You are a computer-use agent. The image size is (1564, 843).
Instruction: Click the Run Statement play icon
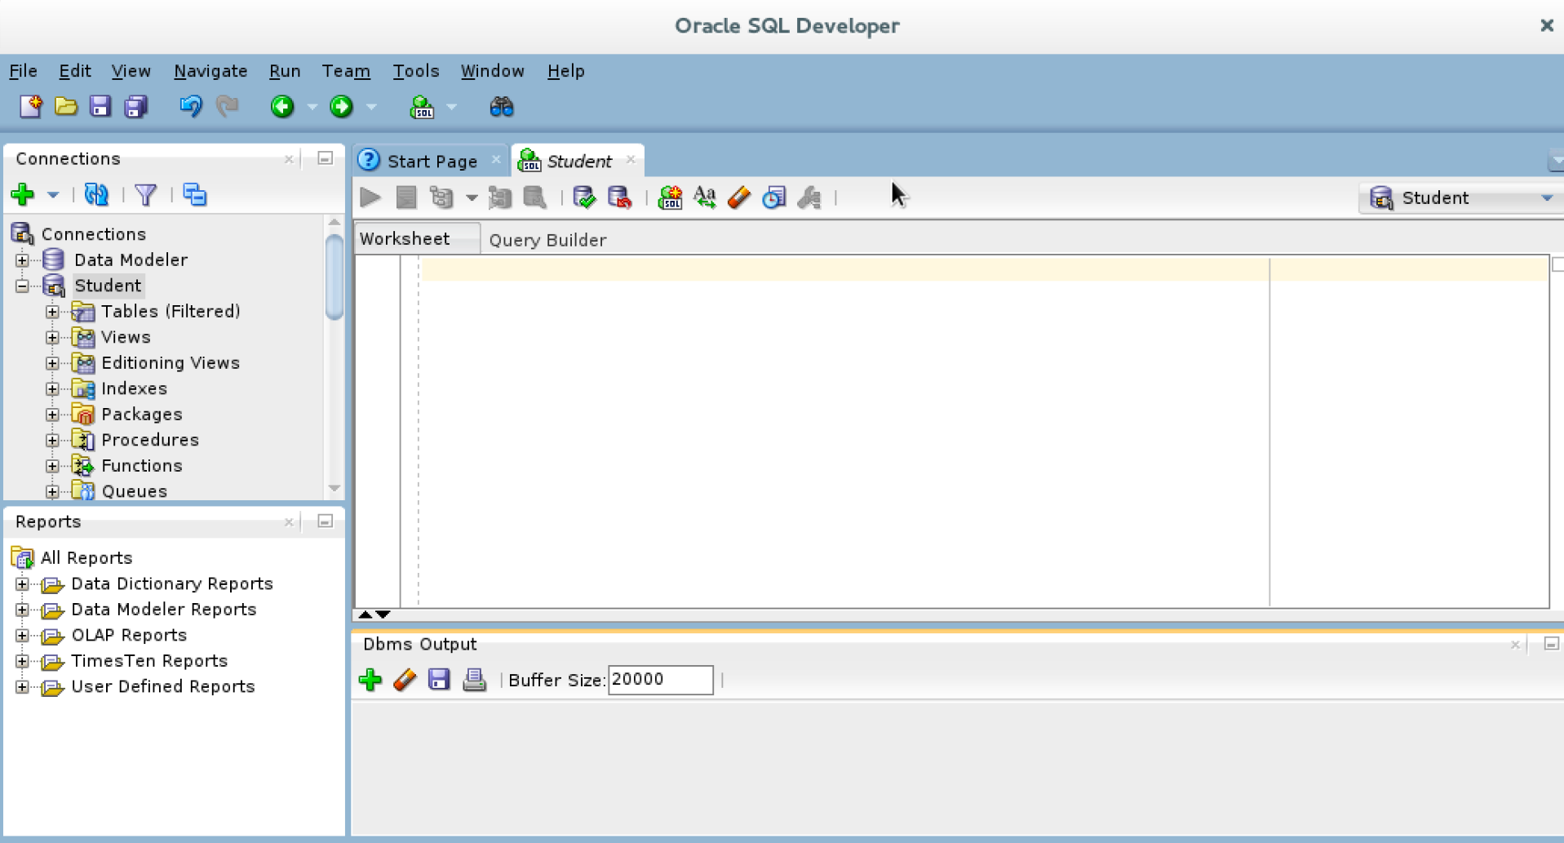370,197
